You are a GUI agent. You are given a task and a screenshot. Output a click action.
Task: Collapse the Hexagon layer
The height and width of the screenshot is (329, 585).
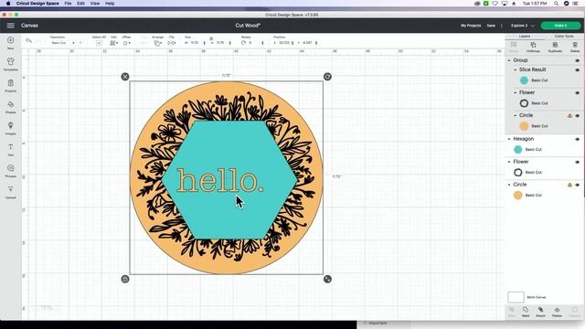pos(509,139)
